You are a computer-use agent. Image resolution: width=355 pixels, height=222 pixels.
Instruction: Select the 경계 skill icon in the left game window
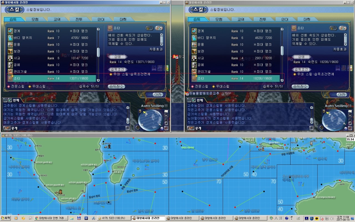point(11,31)
